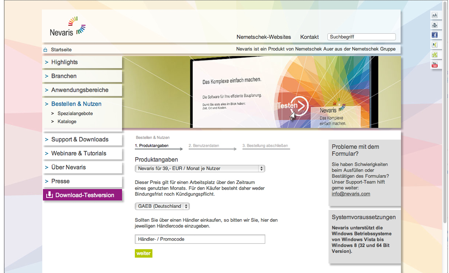The height and width of the screenshot is (273, 449).
Task: Open the Support & Downloads menu item
Action: tap(82, 140)
